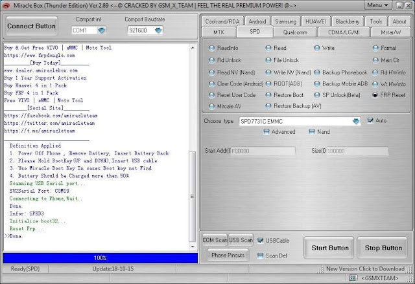Viewport: 415px width, 284px height.
Task: Switch to the Samsung tab
Action: click(285, 21)
